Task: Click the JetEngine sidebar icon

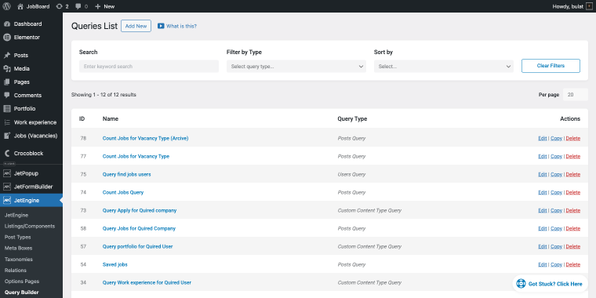Action: click(x=7, y=200)
